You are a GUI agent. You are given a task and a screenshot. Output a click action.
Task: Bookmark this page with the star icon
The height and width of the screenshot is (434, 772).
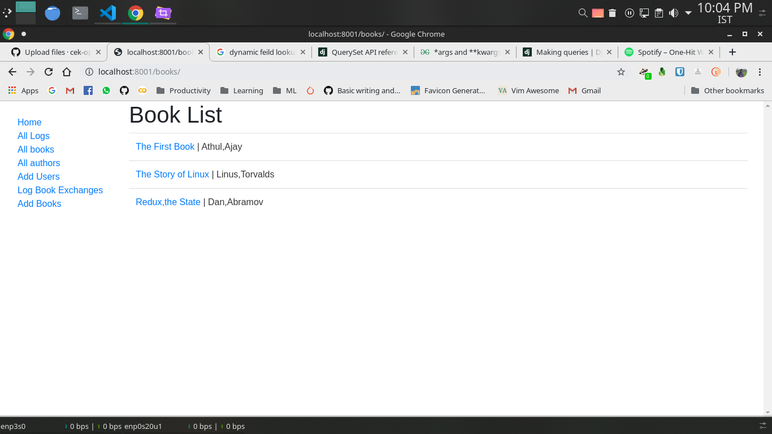click(x=621, y=72)
